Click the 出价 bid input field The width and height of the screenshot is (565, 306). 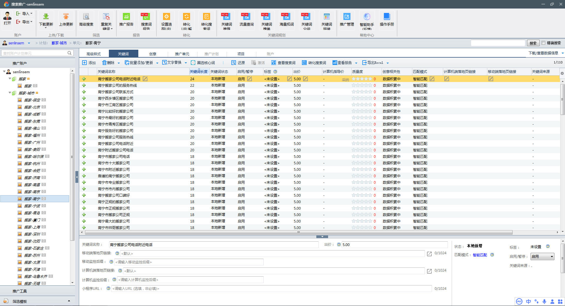point(394,245)
